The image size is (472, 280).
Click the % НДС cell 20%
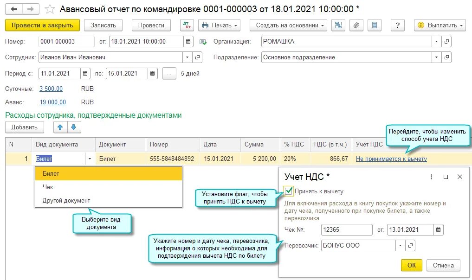pos(295,159)
